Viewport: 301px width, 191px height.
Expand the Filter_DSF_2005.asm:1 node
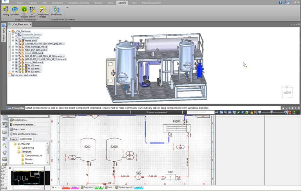[13, 50]
